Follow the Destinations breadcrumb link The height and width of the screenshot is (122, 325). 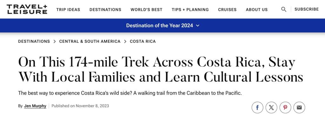(x=34, y=42)
